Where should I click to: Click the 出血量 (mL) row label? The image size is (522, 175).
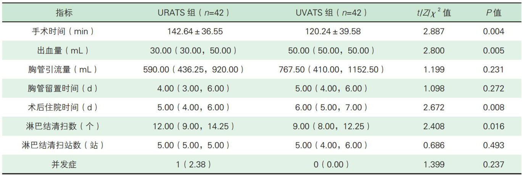(x=64, y=51)
